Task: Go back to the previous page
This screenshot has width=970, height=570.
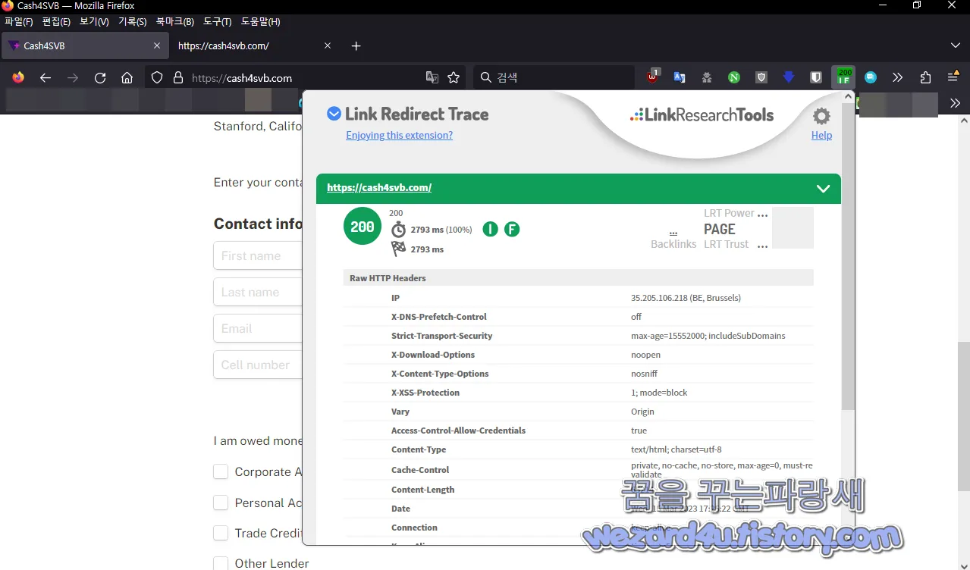Action: coord(46,77)
